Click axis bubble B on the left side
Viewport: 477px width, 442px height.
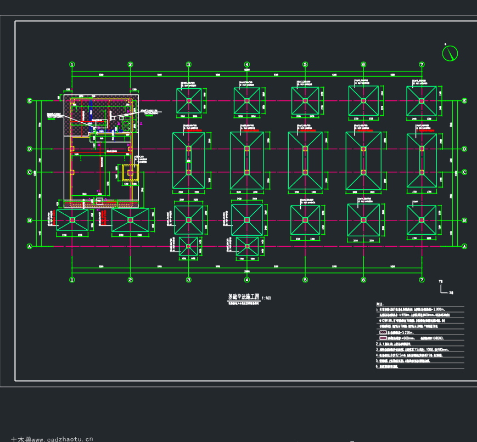click(30, 220)
